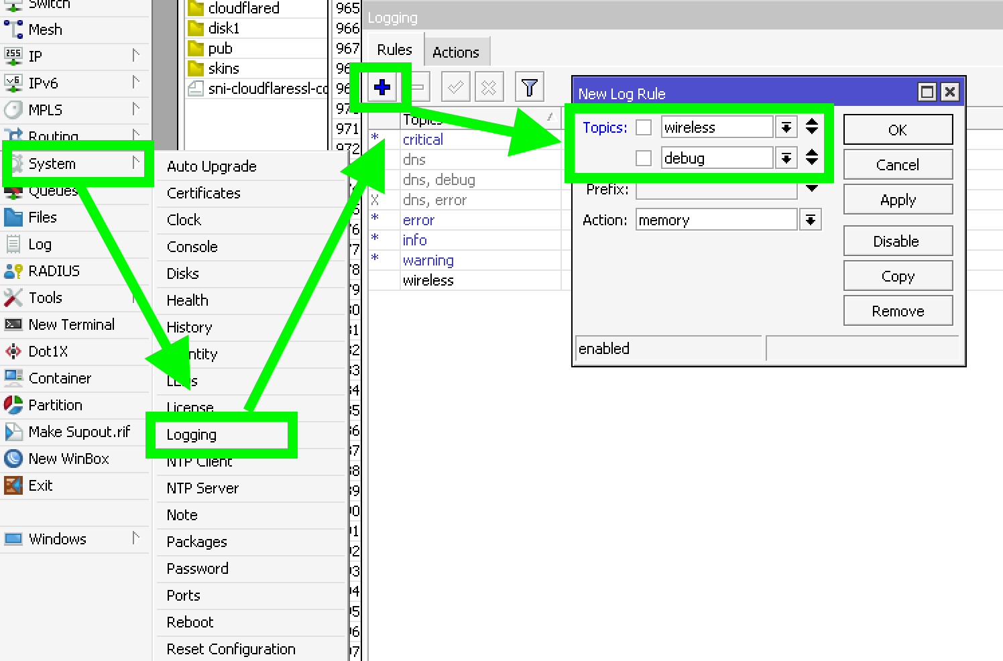Open the Log window from sidebar
Screen dimensions: 1003x661
point(40,244)
